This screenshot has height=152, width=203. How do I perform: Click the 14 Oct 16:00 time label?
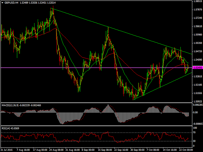coord(170,150)
